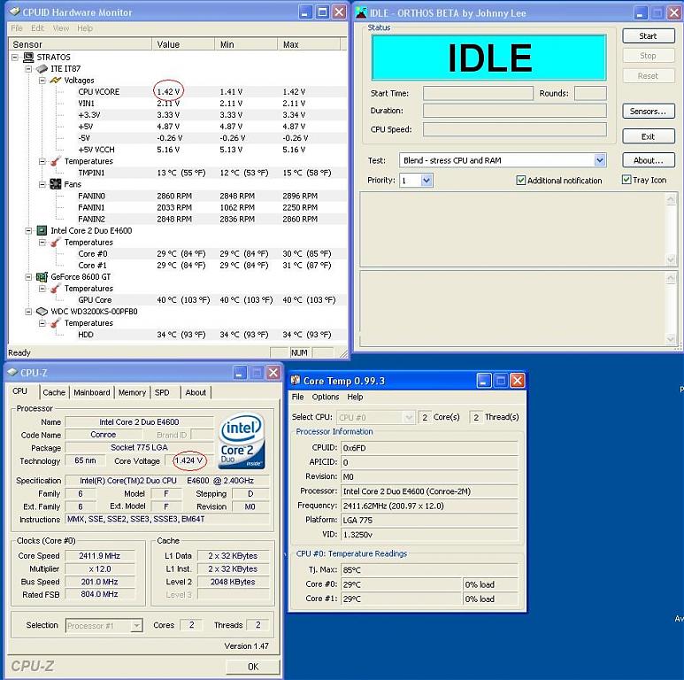Minimize the Core Temp window
This screenshot has height=680, width=684.
[x=483, y=381]
